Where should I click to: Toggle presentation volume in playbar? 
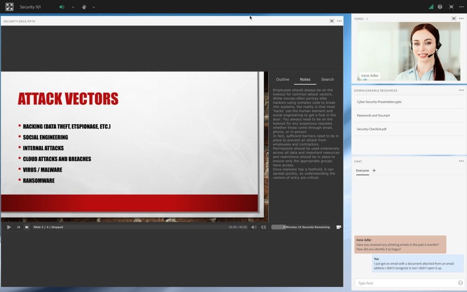coord(254,227)
